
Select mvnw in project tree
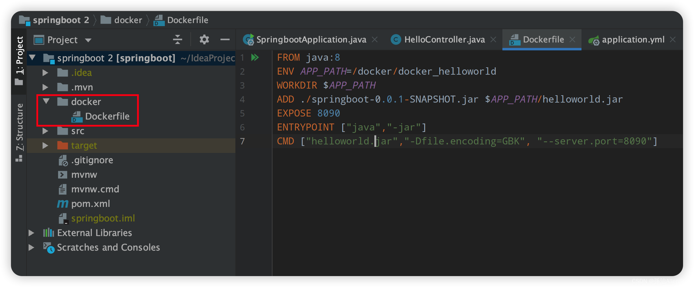point(84,174)
